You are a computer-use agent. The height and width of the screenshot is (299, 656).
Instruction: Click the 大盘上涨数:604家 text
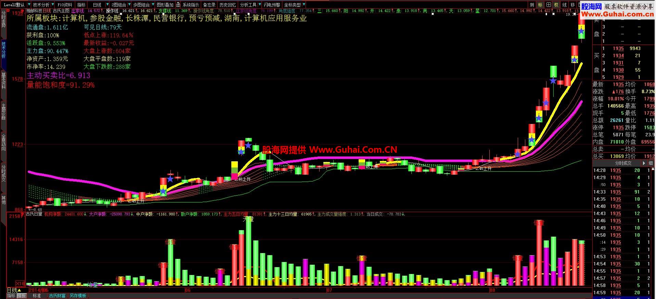107,51
